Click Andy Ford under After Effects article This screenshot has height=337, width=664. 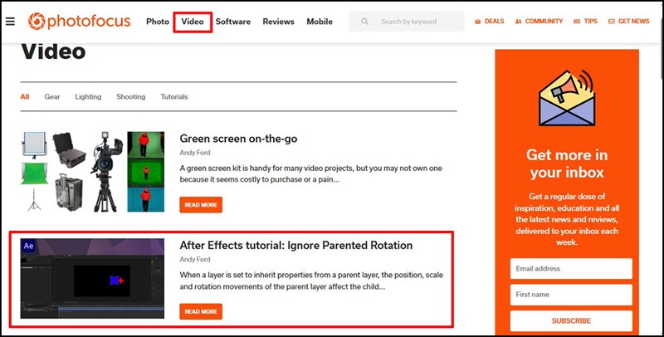point(195,260)
